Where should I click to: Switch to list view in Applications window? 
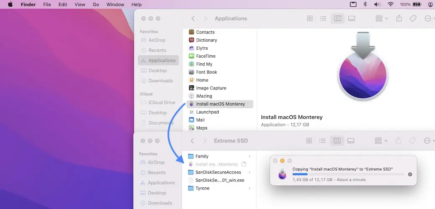pyautogui.click(x=323, y=18)
